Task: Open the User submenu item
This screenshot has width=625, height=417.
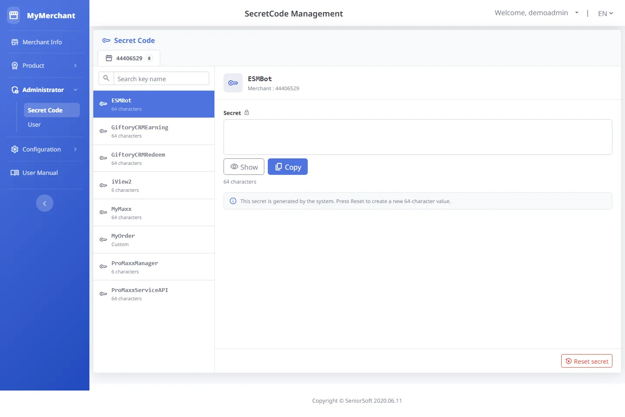Action: point(34,125)
